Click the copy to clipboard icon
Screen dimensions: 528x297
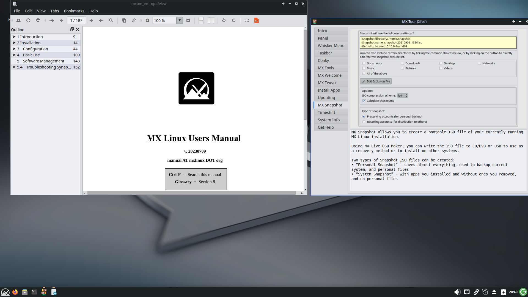(x=124, y=20)
